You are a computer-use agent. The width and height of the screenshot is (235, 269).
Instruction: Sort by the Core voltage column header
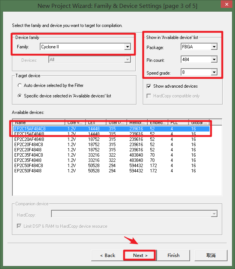tap(75, 123)
